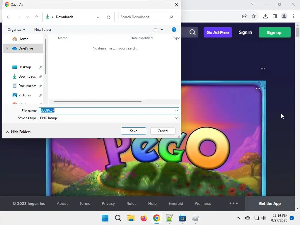Click Get the App button
The image size is (300, 225).
point(270,204)
